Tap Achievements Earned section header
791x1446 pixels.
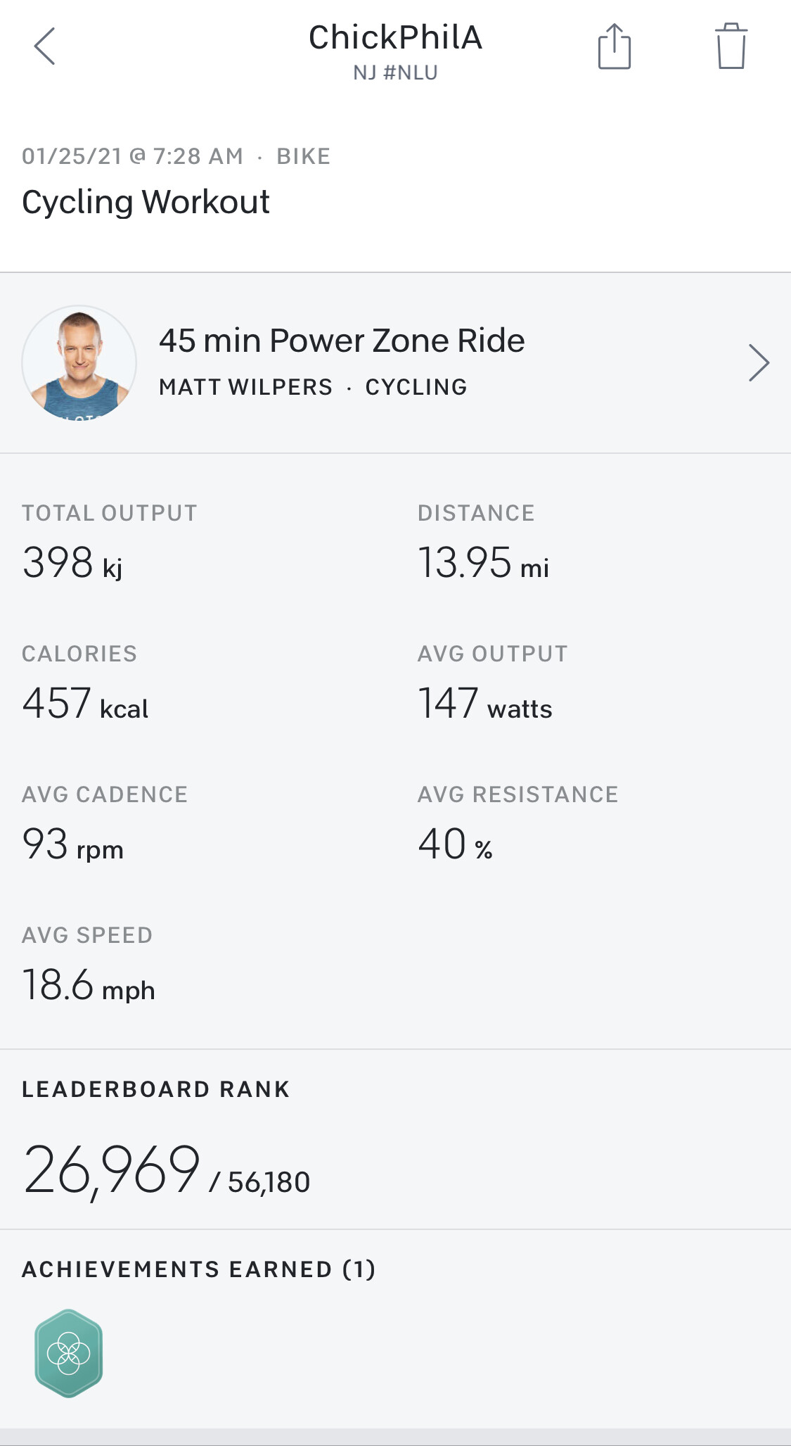pyautogui.click(x=199, y=1269)
